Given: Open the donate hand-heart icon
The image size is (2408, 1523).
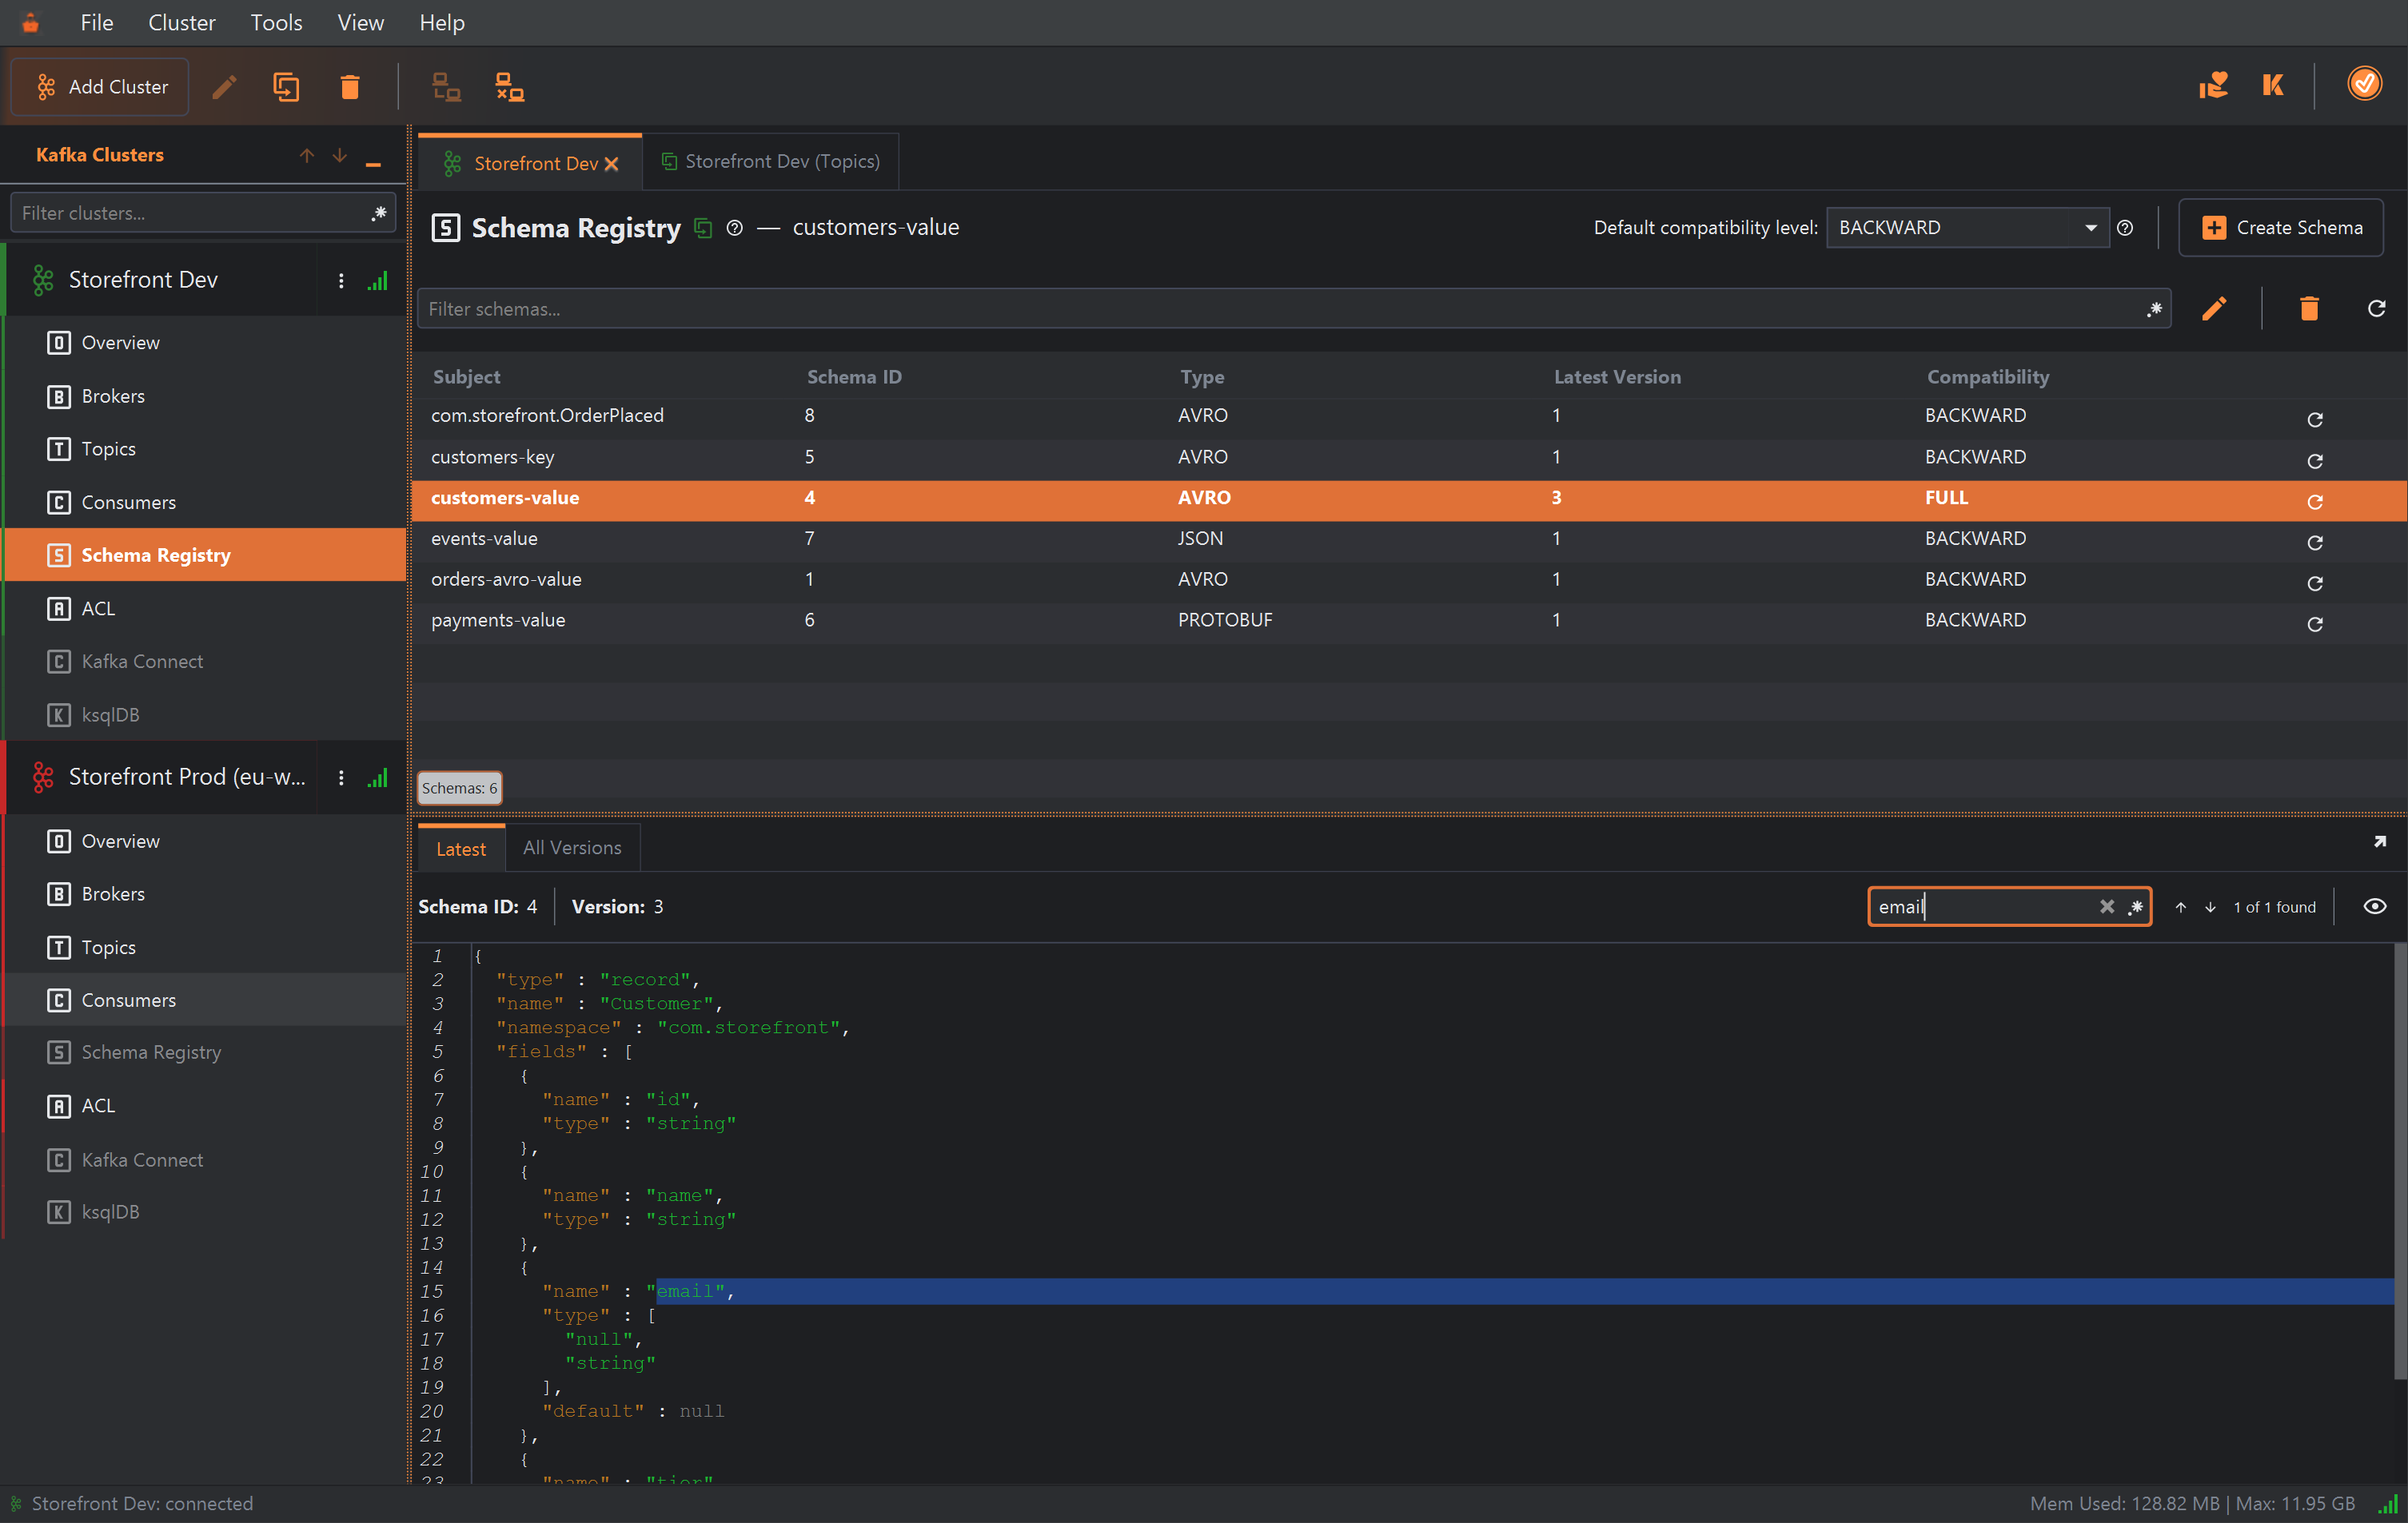Looking at the screenshot, I should pos(2213,85).
